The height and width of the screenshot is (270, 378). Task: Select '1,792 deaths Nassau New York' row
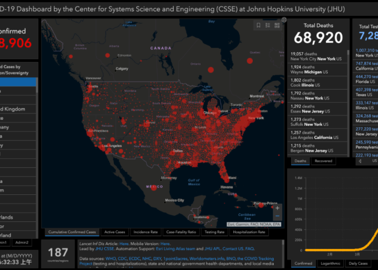(318, 96)
